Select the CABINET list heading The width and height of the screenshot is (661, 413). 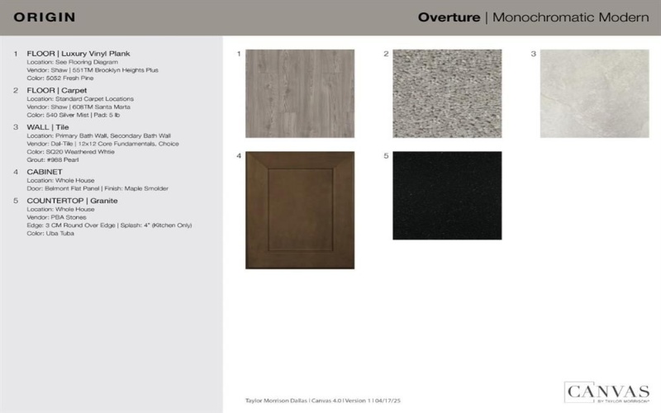pos(45,172)
